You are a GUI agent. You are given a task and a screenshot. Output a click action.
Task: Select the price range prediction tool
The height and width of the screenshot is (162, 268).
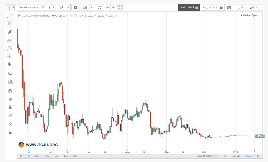pos(9,56)
